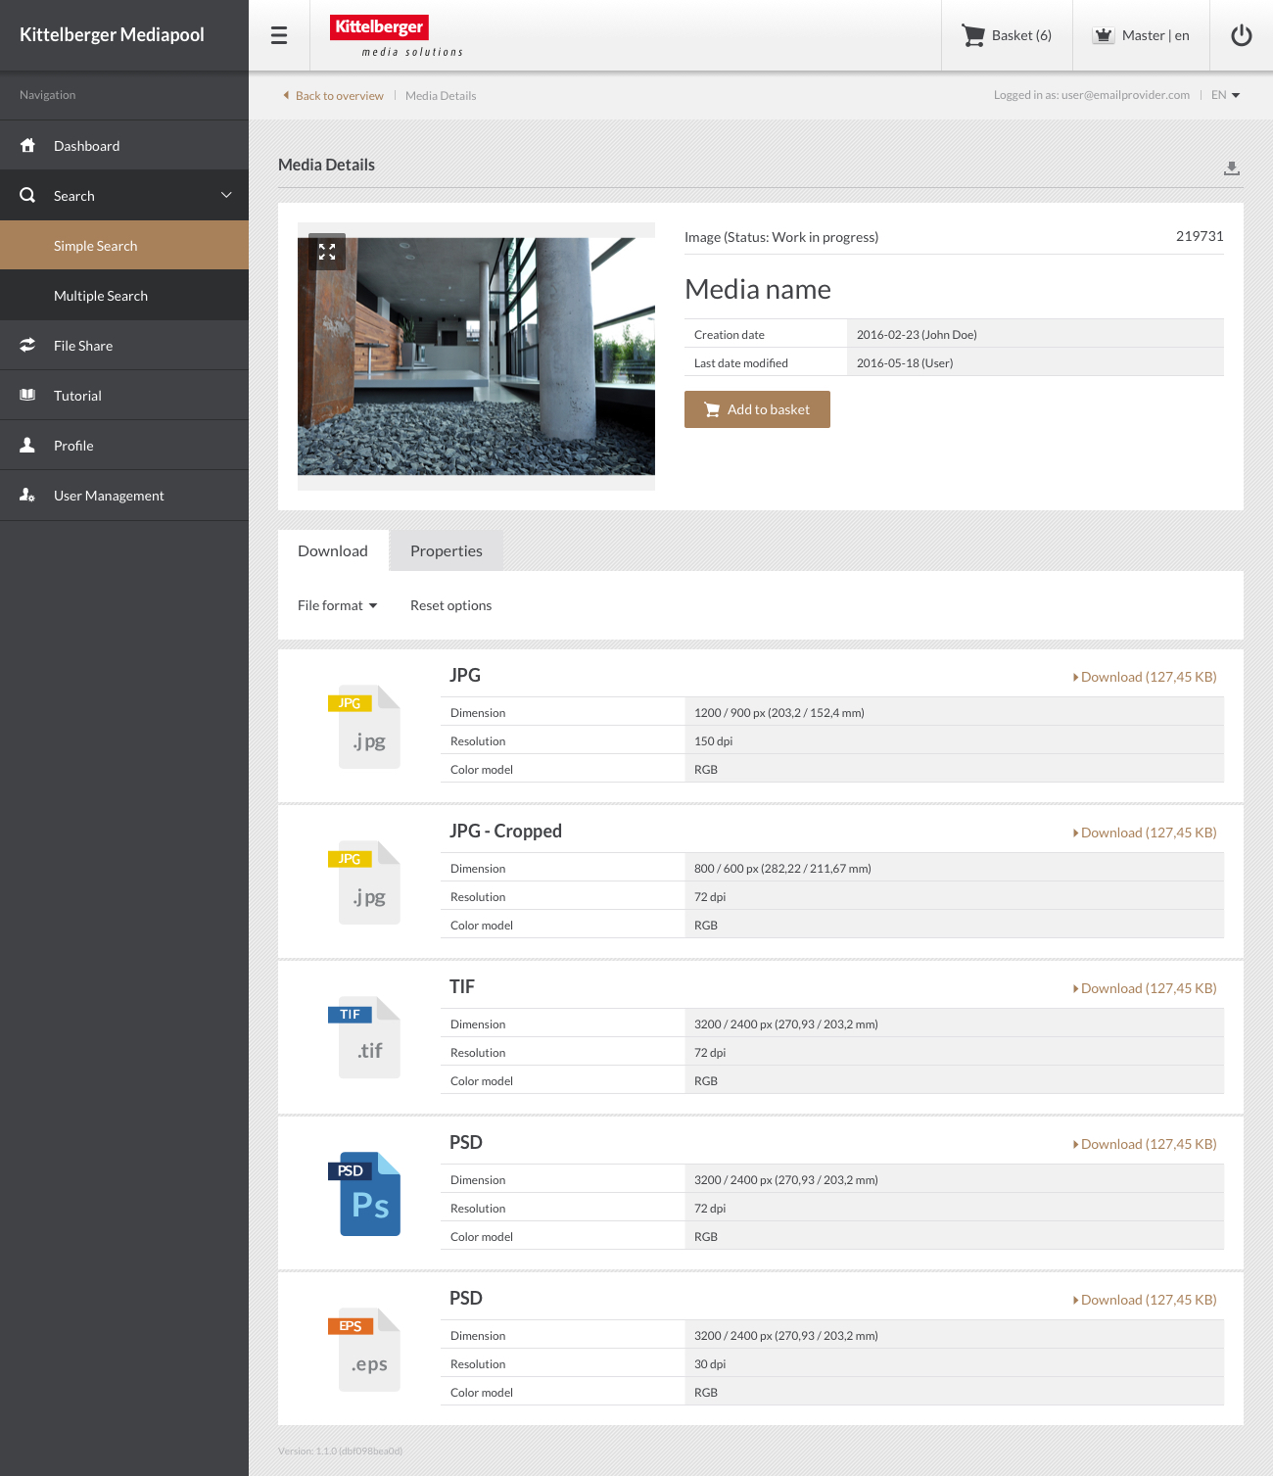Image resolution: width=1273 pixels, height=1476 pixels.
Task: Select the Dashboard home icon
Action: tap(28, 145)
